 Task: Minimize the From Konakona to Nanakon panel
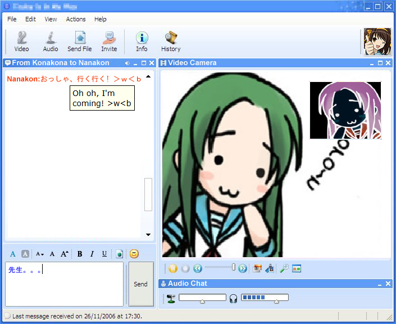(x=135, y=63)
